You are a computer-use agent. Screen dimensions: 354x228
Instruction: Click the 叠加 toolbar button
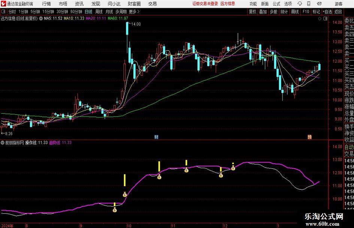pos(263,12)
